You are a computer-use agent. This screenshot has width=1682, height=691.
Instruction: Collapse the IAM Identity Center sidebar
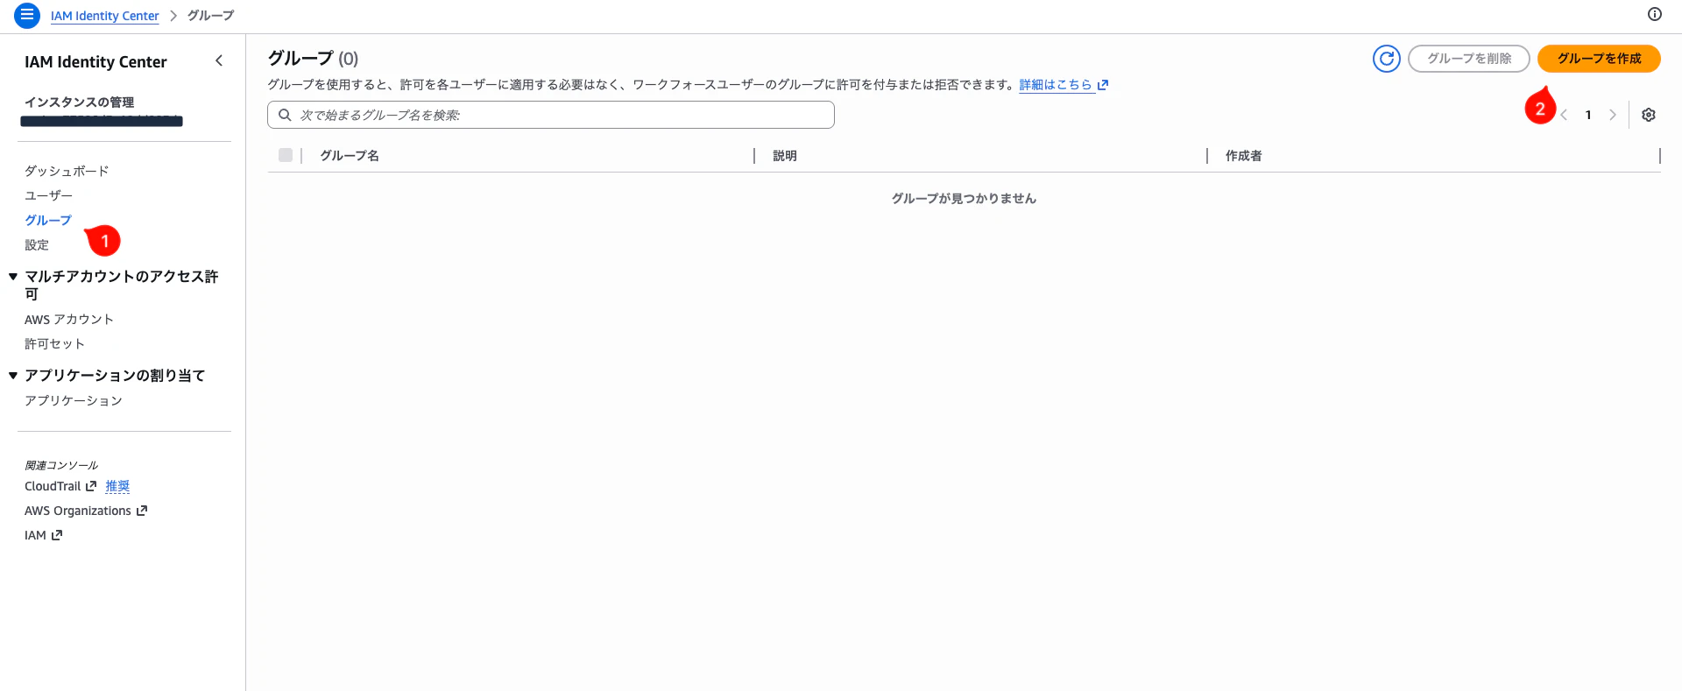(x=219, y=60)
